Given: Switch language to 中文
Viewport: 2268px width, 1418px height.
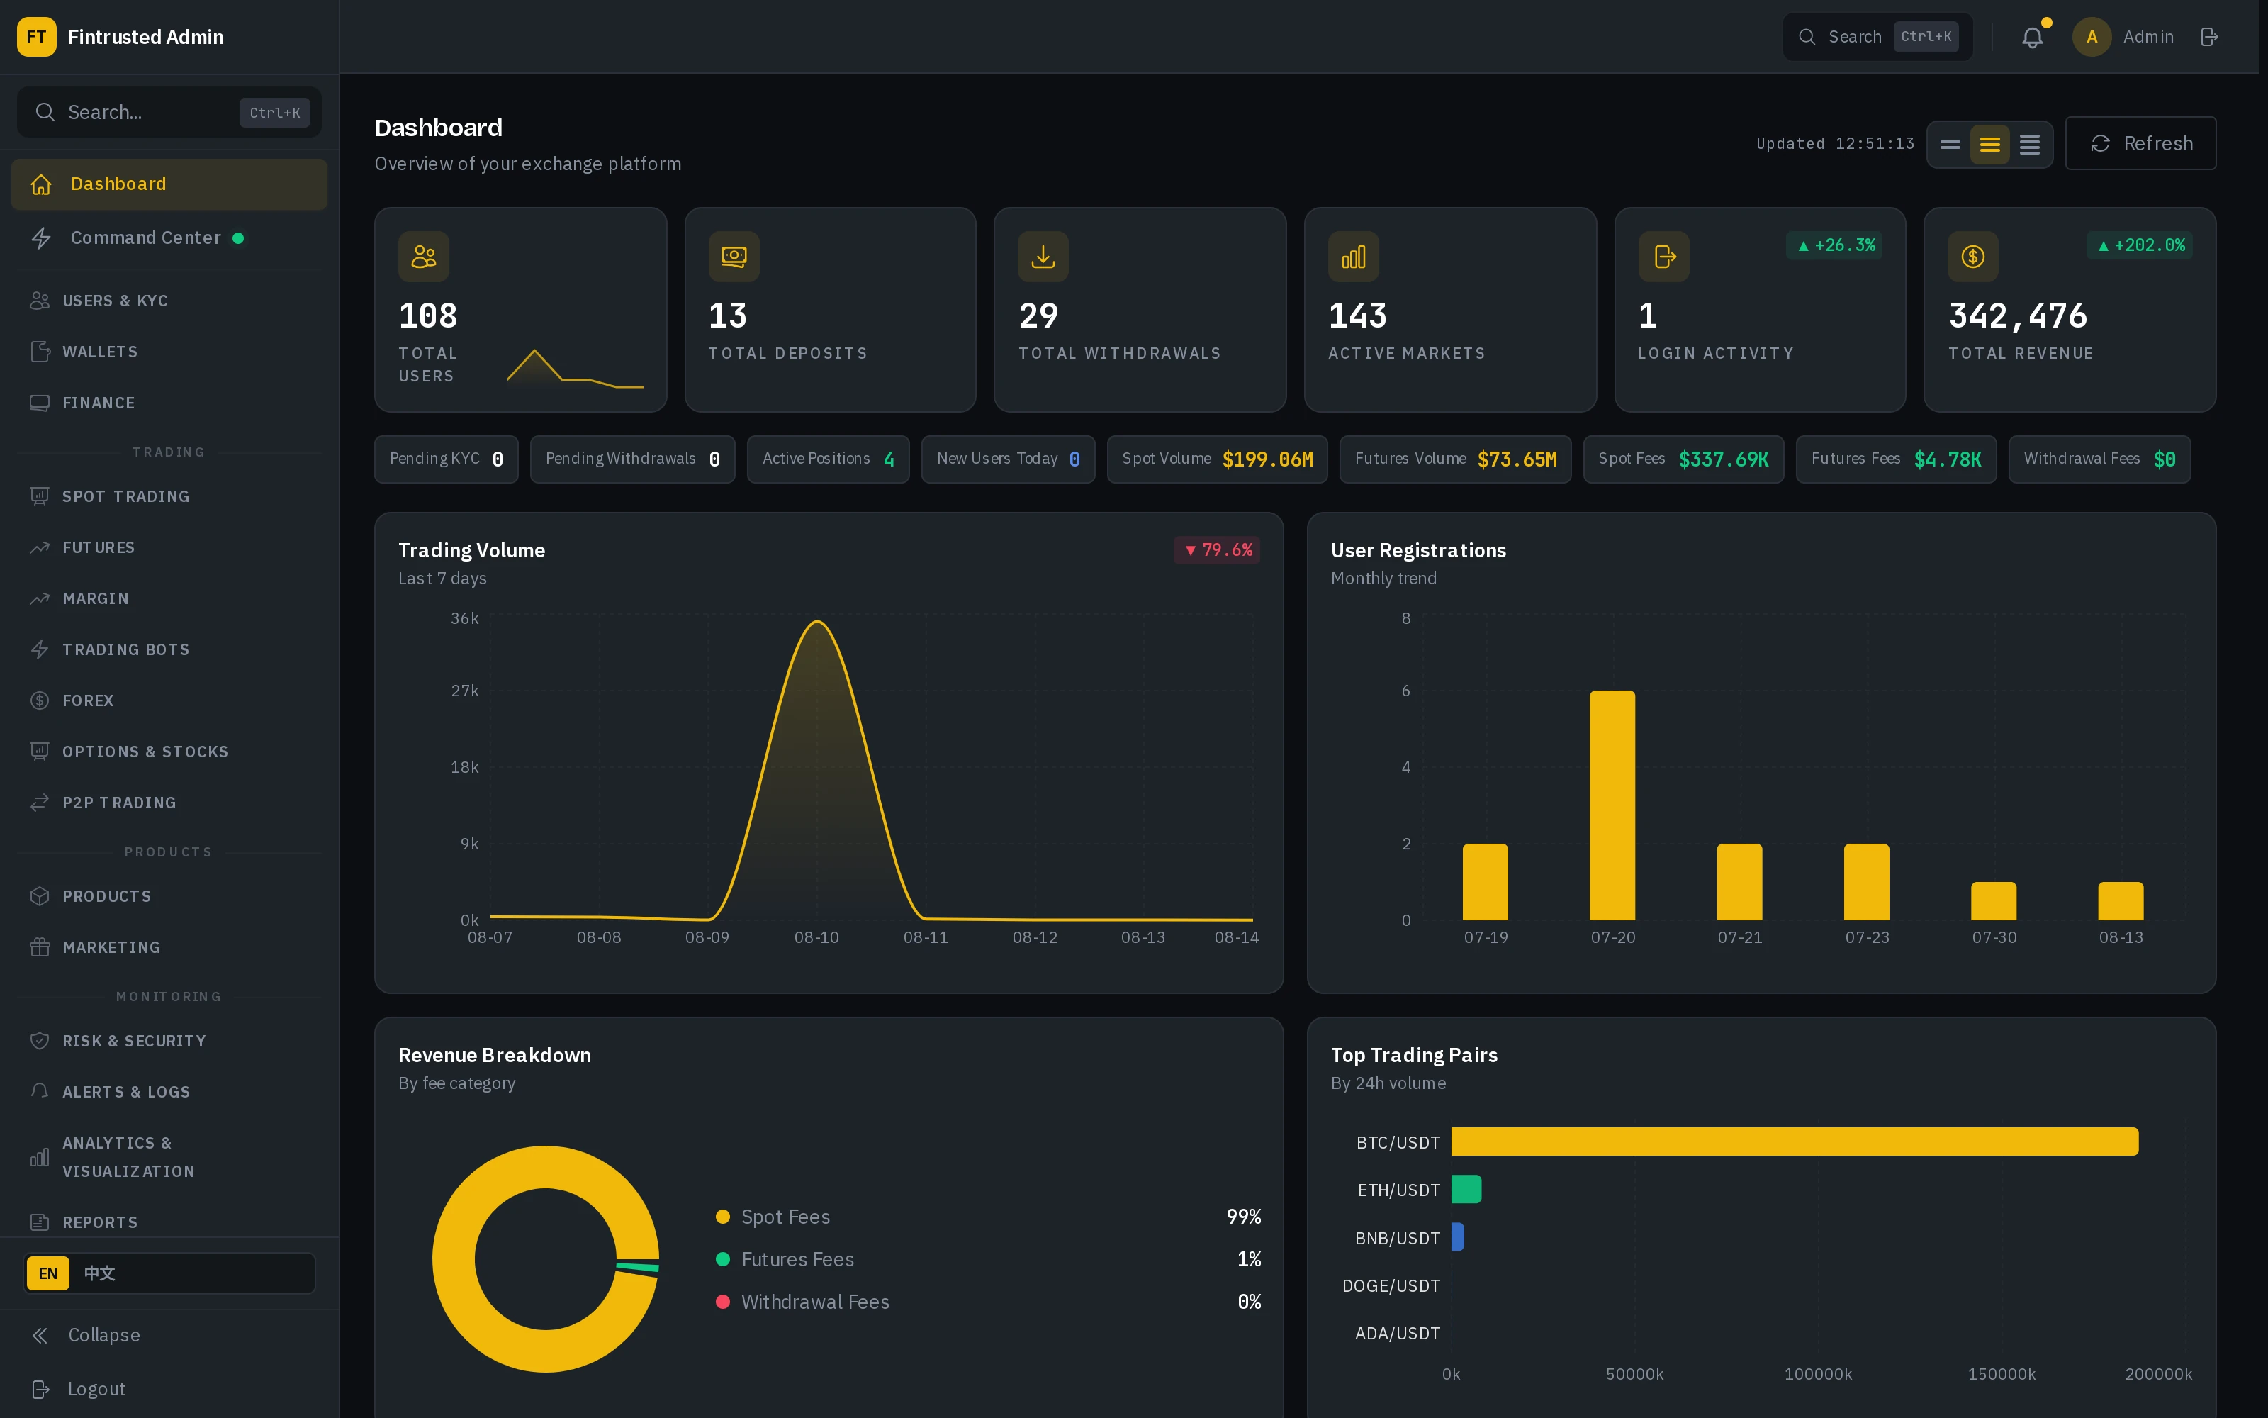Looking at the screenshot, I should [x=99, y=1273].
